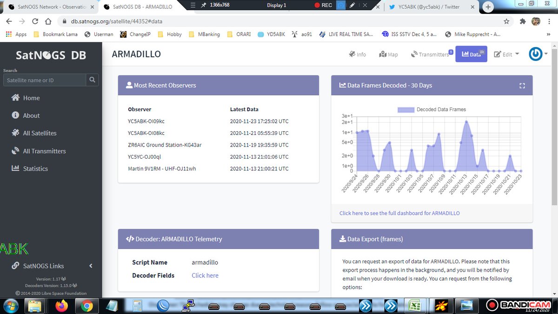Select observer YC5ABK-OI08kc row

[x=219, y=133]
